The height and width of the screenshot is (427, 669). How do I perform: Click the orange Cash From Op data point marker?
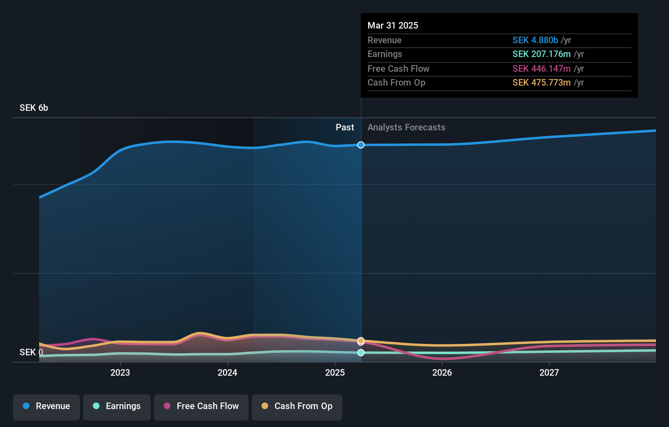point(361,341)
